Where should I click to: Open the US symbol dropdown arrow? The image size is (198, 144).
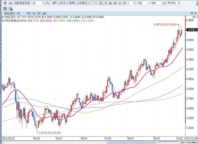tap(44, 3)
